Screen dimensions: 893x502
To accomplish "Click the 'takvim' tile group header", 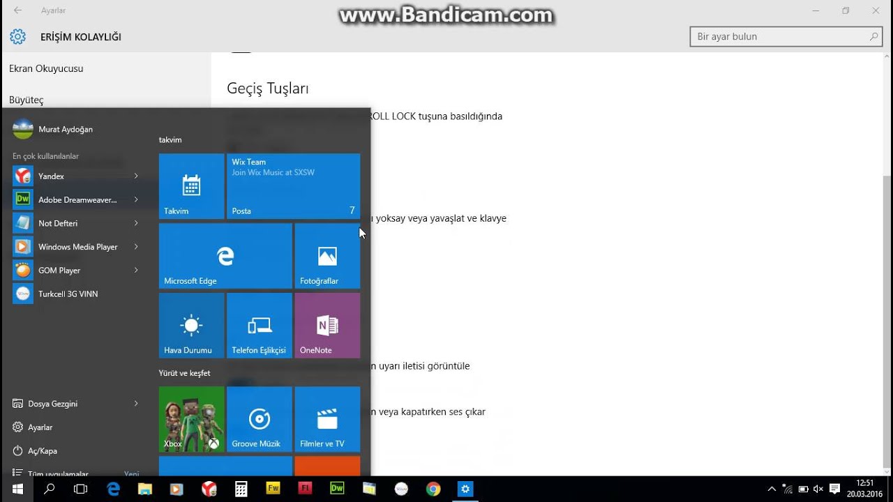I will [x=170, y=139].
